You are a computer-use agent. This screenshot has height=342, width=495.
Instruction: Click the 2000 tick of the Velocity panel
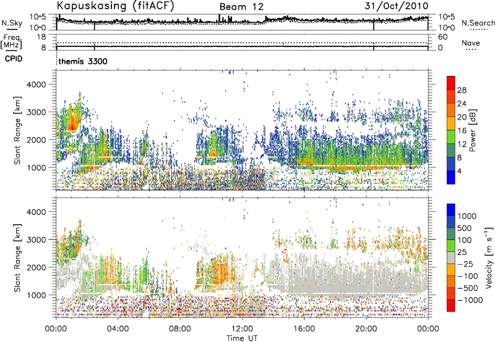[36, 267]
